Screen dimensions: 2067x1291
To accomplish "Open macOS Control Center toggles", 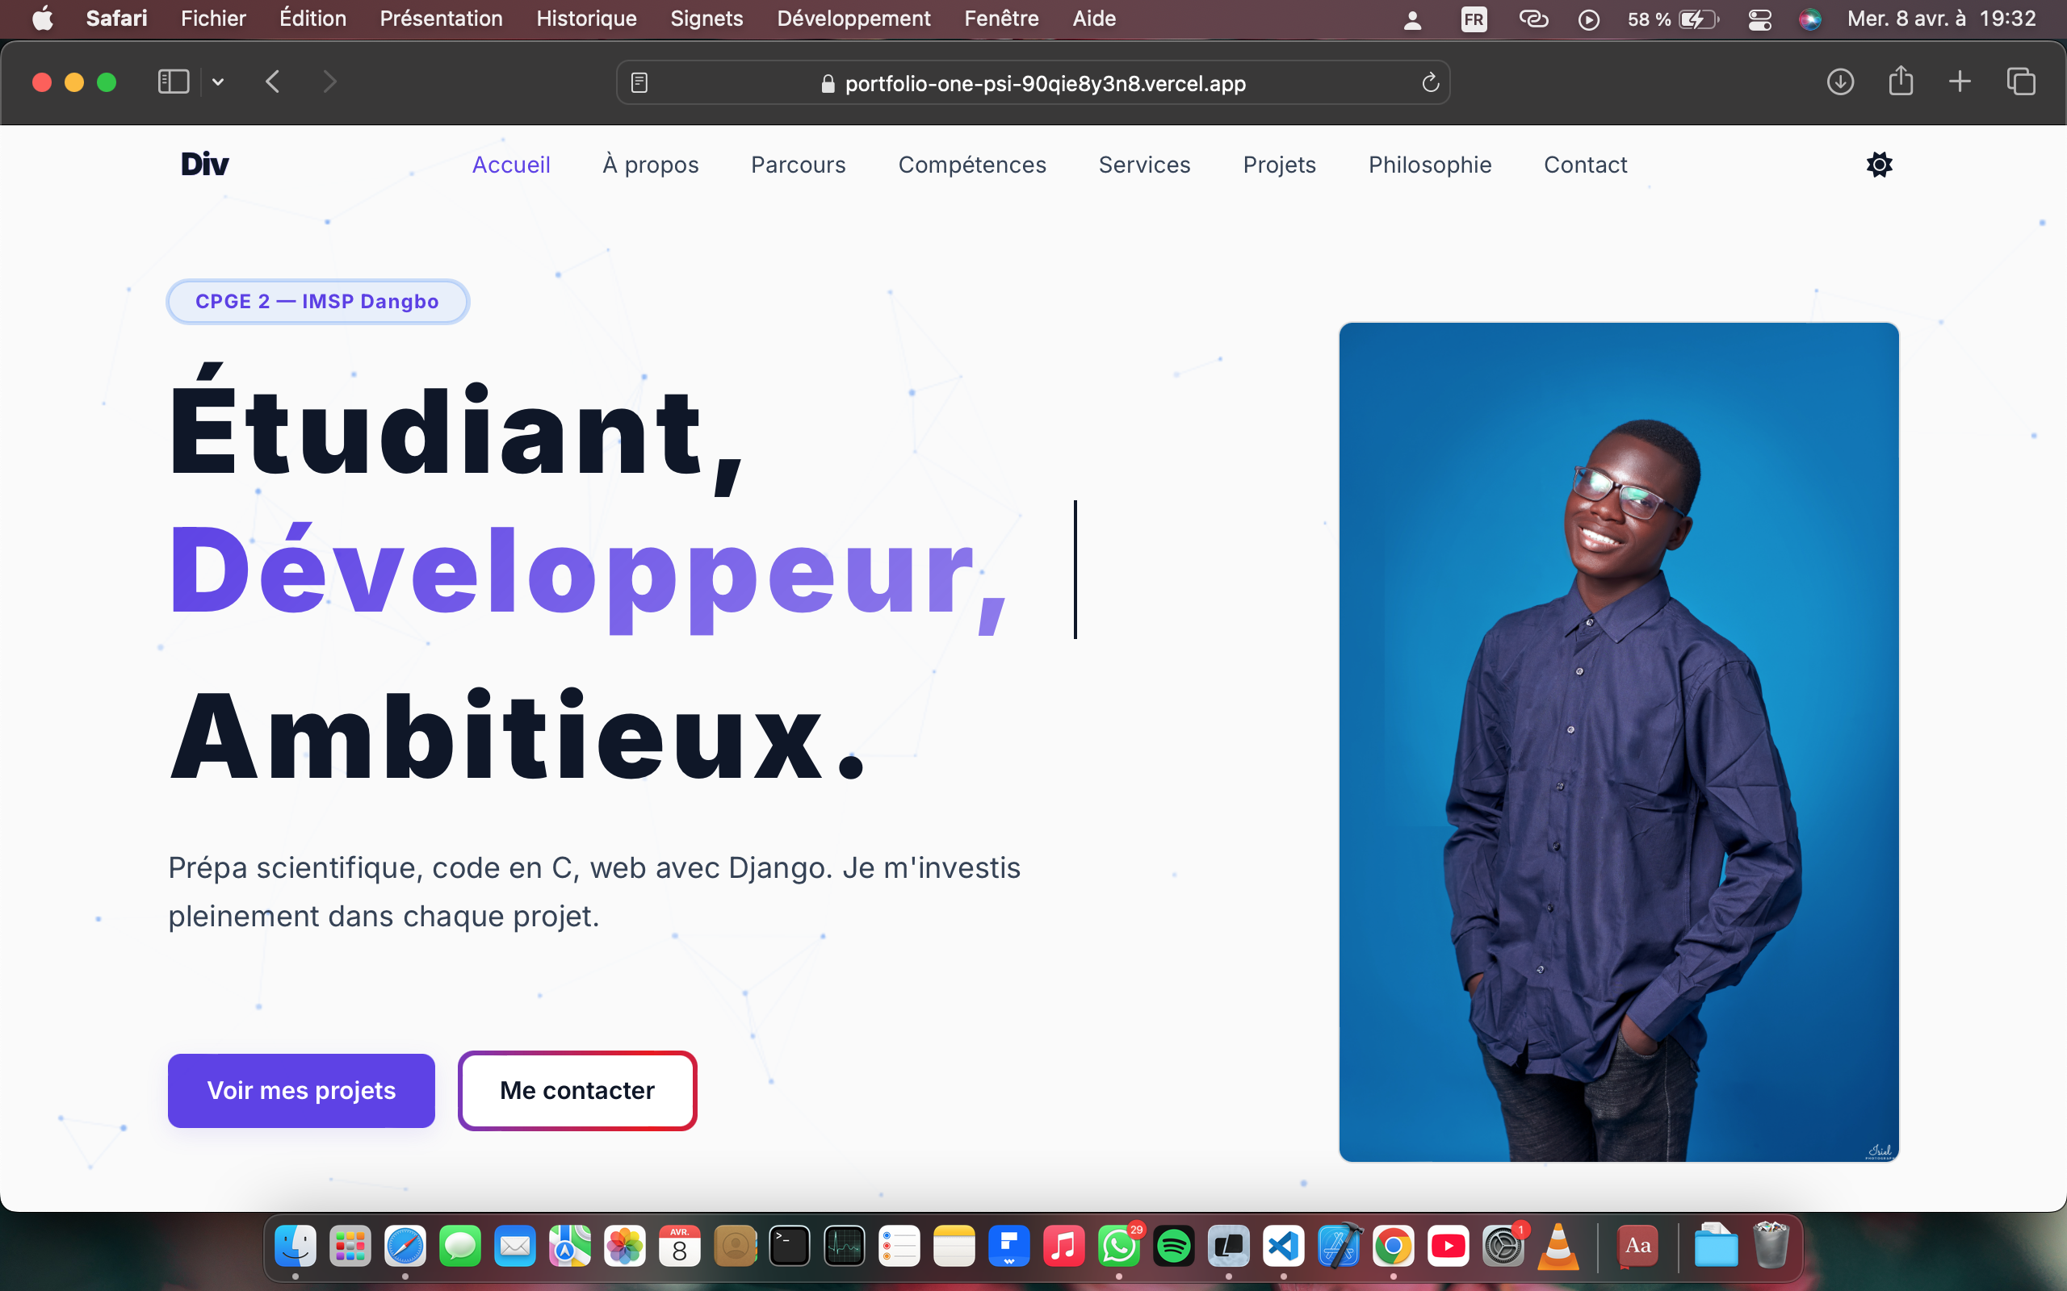I will [1759, 19].
